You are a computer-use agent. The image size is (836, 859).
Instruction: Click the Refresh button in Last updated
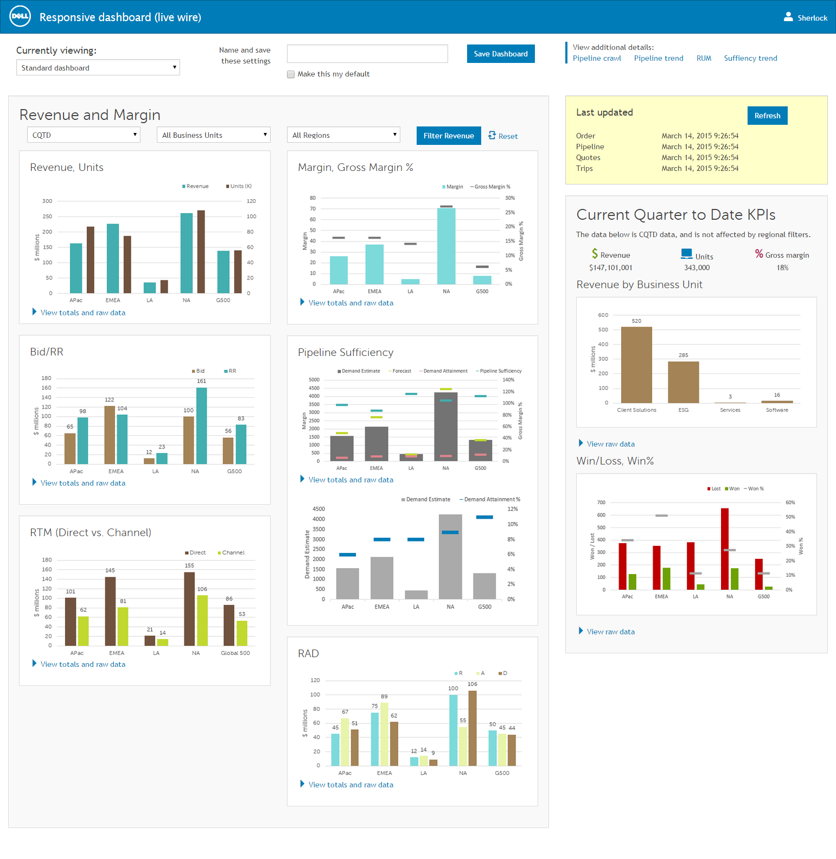[x=767, y=116]
